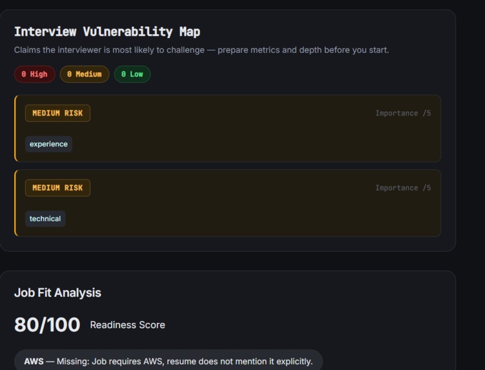Click the 'technical' category tag
485x370 pixels.
pos(45,219)
